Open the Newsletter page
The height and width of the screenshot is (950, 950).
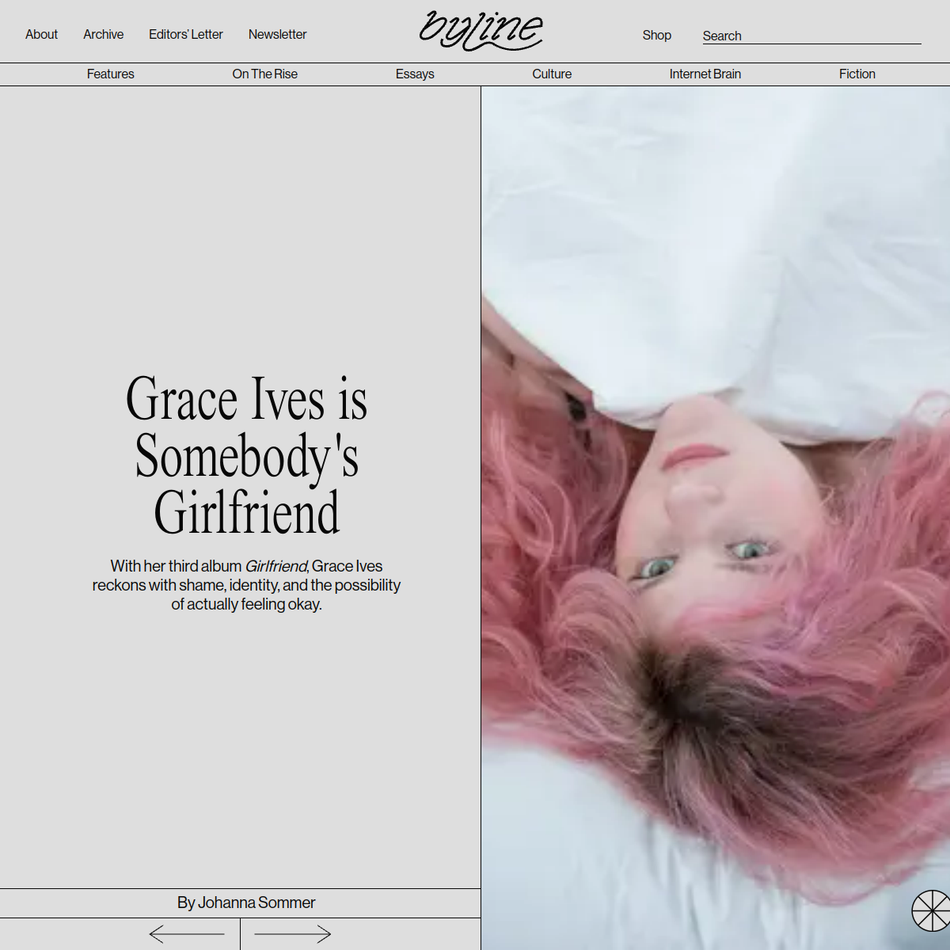pyautogui.click(x=277, y=34)
